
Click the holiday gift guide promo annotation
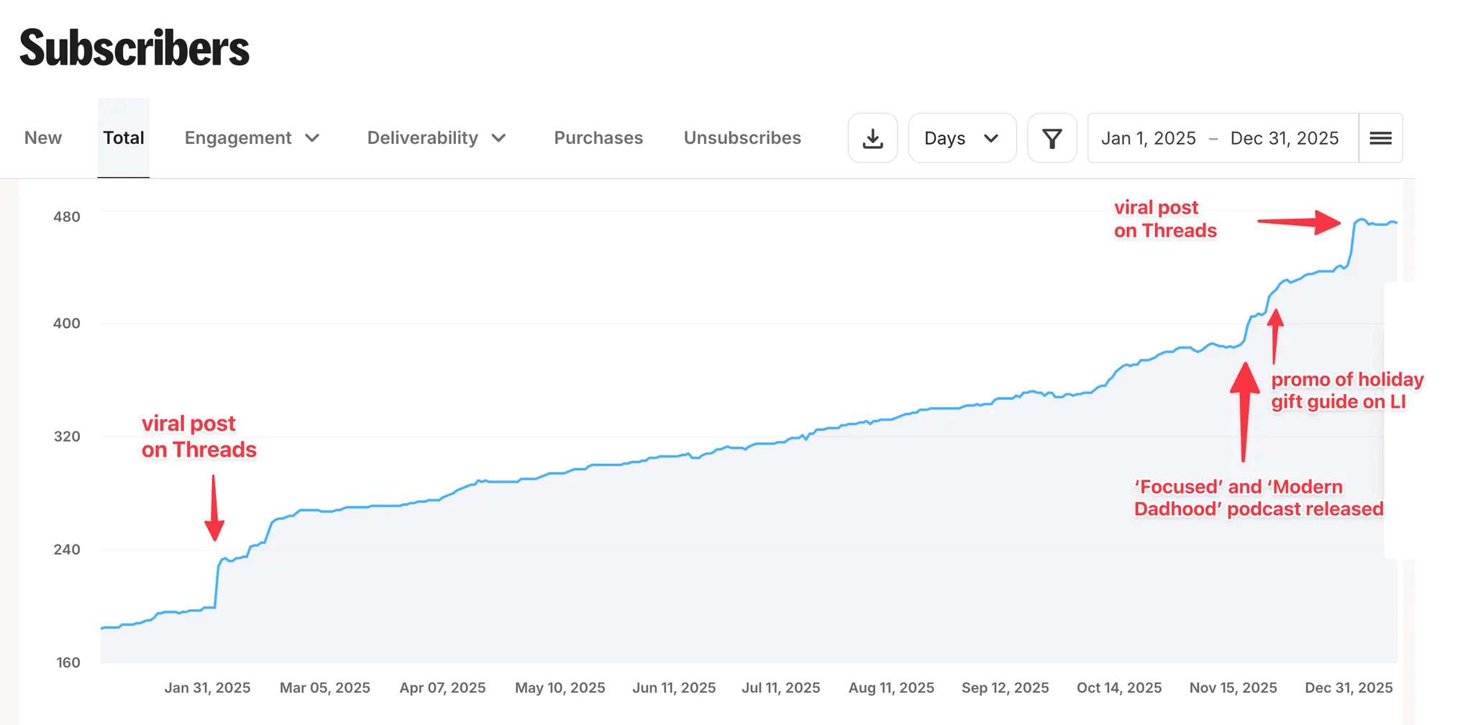coord(1346,391)
